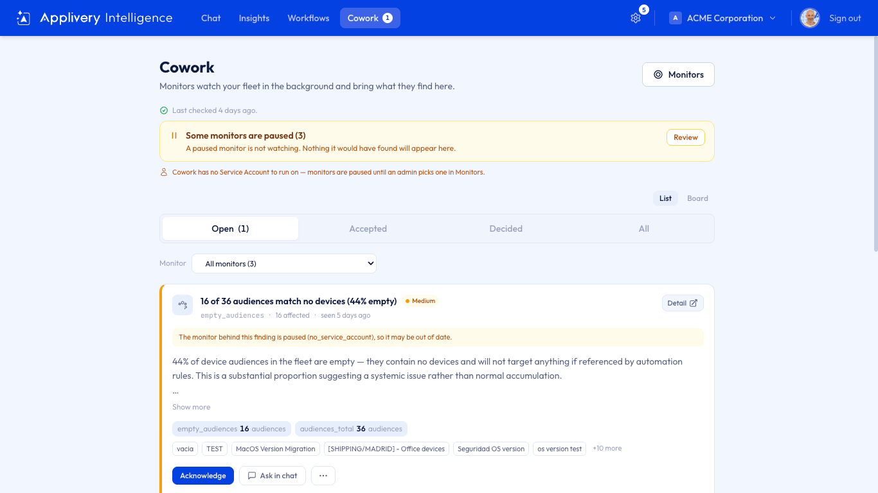Open settings gear with 5 badge
878x493 pixels.
636,18
